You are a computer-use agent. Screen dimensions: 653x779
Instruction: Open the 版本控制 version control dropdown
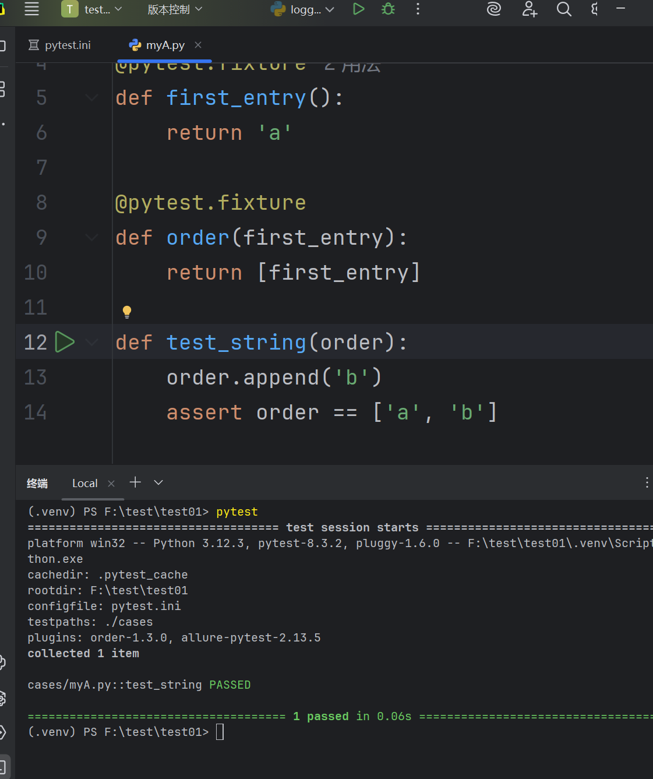[175, 9]
